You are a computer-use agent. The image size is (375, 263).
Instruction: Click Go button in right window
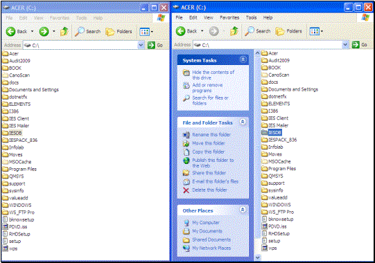[x=360, y=44]
